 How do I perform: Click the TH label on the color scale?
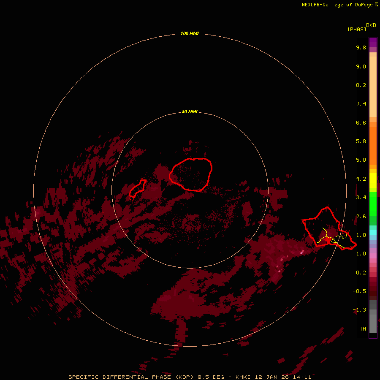click(363, 329)
